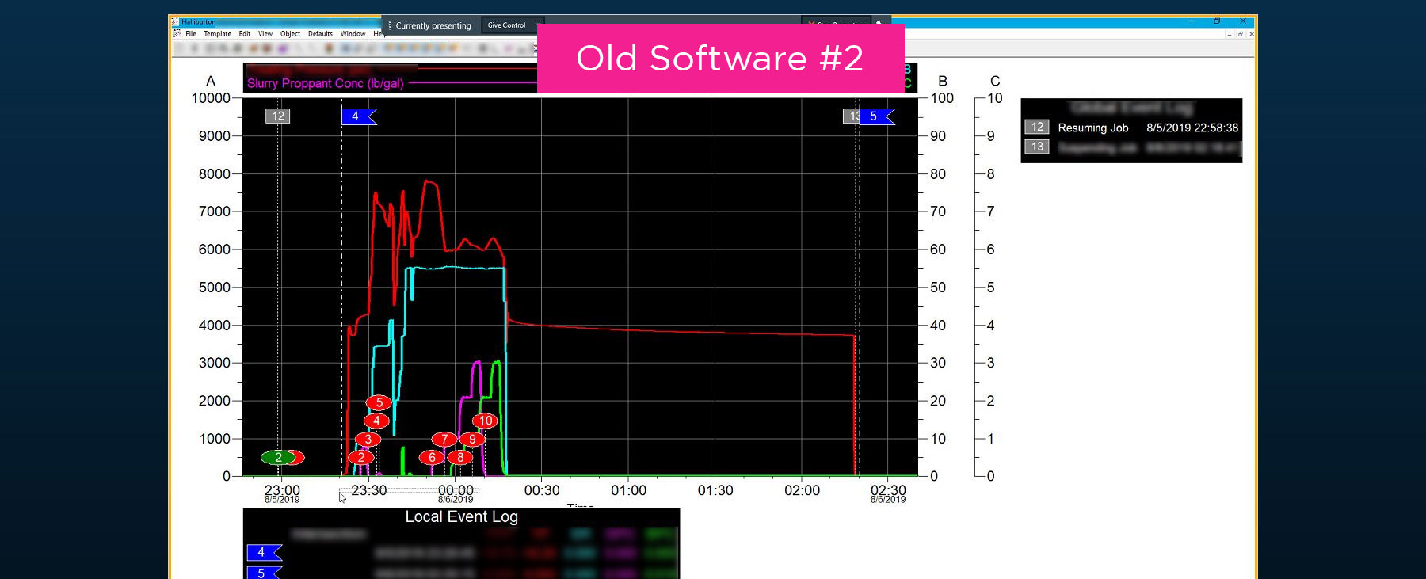Click axis A header label
Image resolution: width=1426 pixels, height=579 pixels.
tap(211, 81)
